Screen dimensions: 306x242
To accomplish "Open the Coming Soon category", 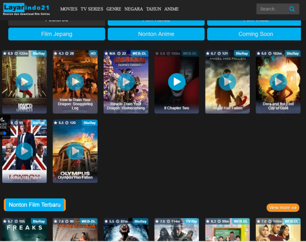I will click(x=255, y=34).
